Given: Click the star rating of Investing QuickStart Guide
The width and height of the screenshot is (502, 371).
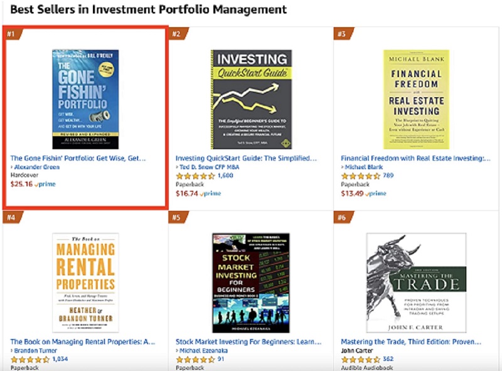Looking at the screenshot, I should pyautogui.click(x=195, y=175).
